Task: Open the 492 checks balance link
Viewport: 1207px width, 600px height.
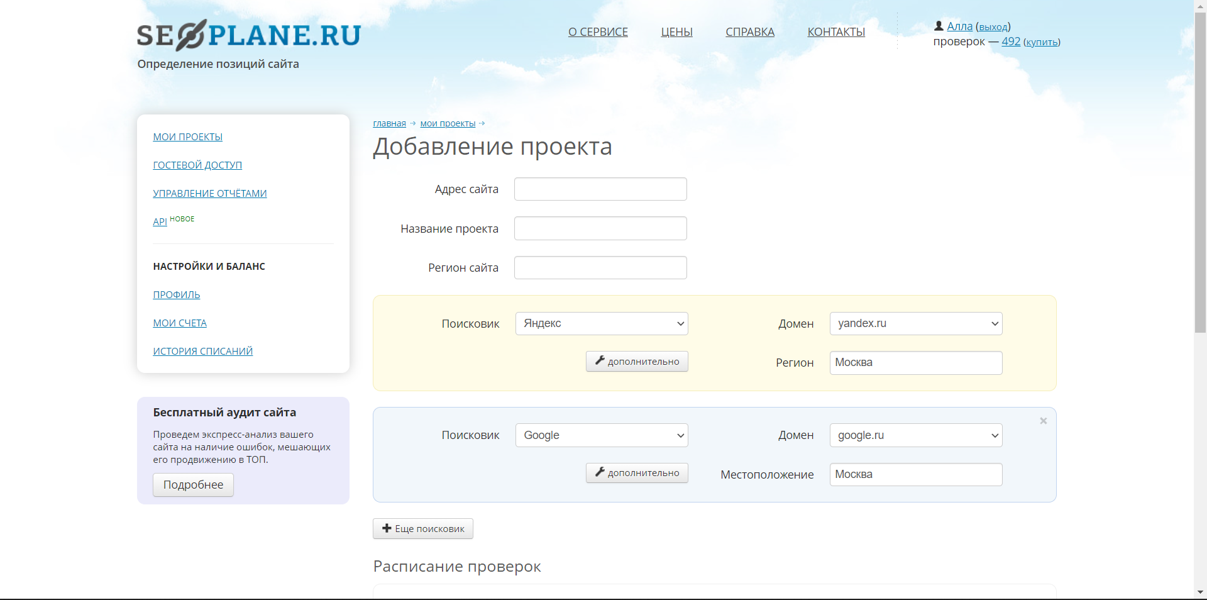Action: click(1011, 42)
